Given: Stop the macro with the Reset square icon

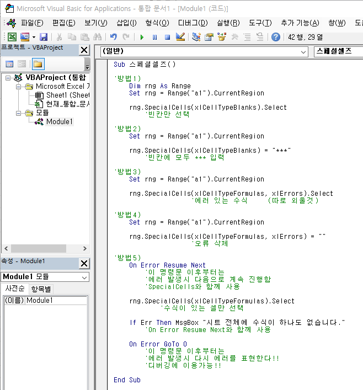Looking at the screenshot, I should 168,38.
